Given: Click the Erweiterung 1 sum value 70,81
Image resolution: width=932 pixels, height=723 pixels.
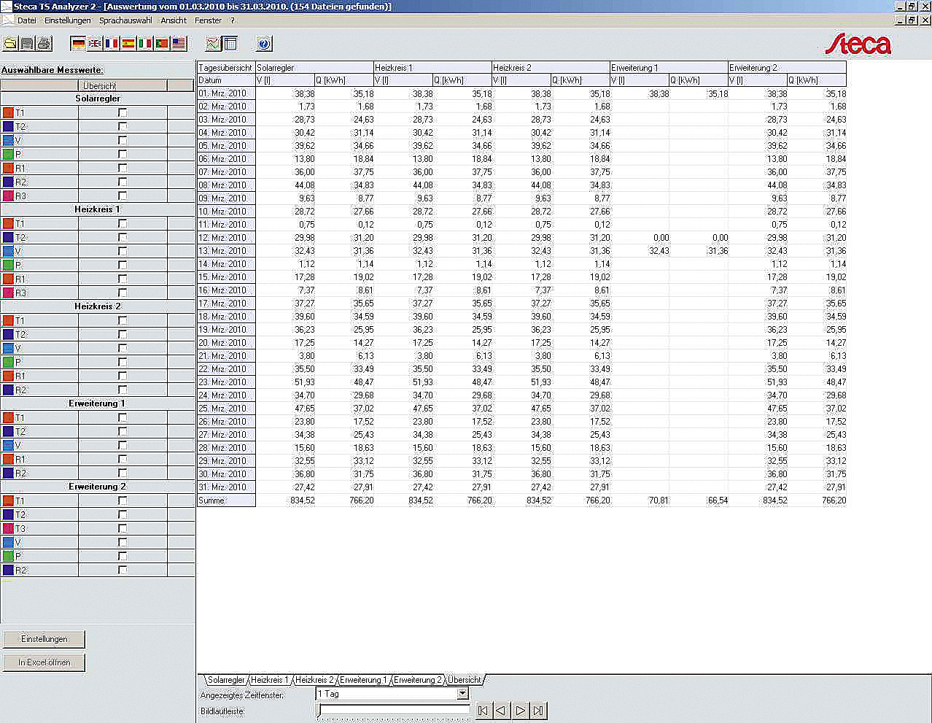Looking at the screenshot, I should tap(659, 500).
